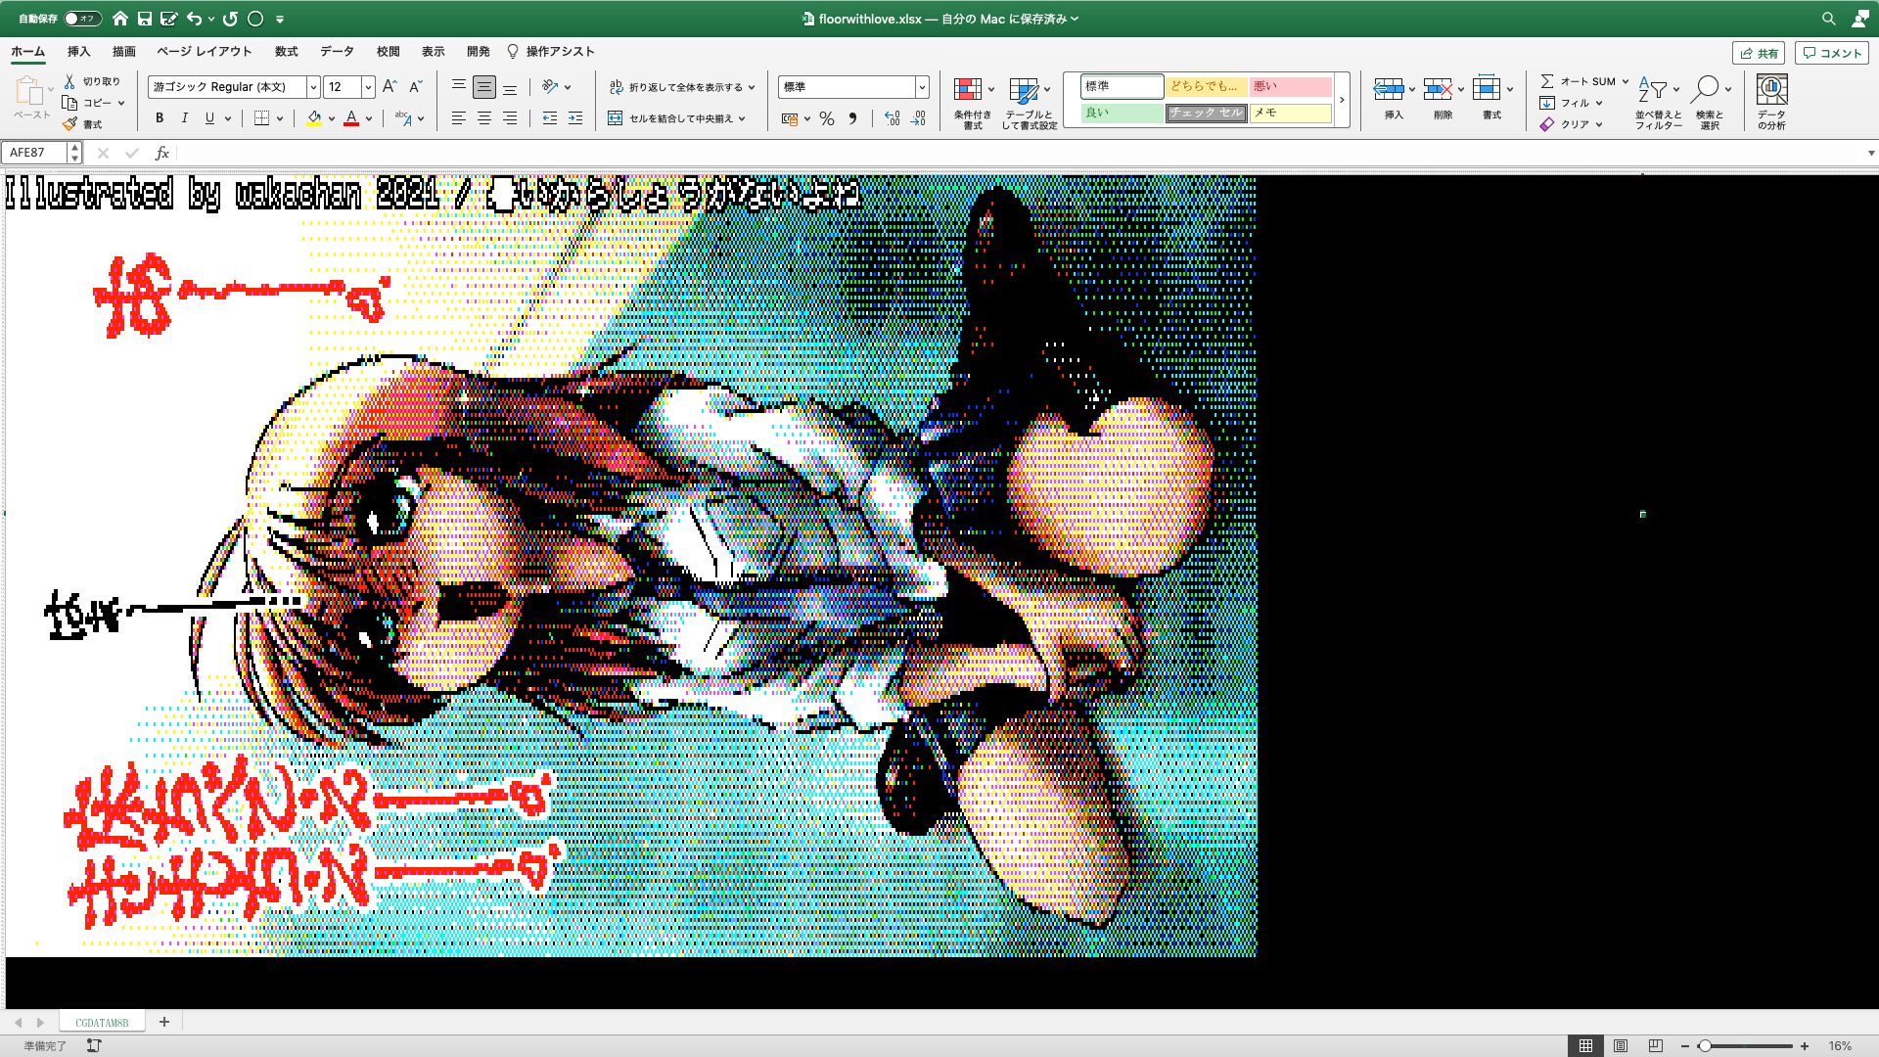
Task: Switch to Page Break Preview icon
Action: 1656,1046
